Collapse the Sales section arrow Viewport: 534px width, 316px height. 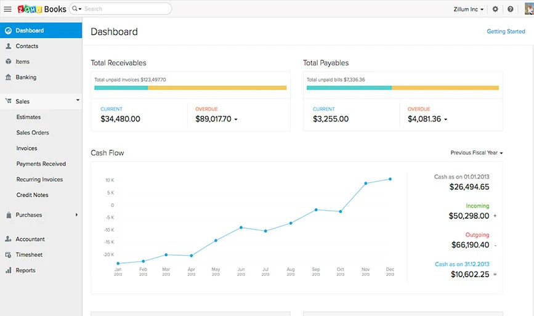click(x=78, y=100)
